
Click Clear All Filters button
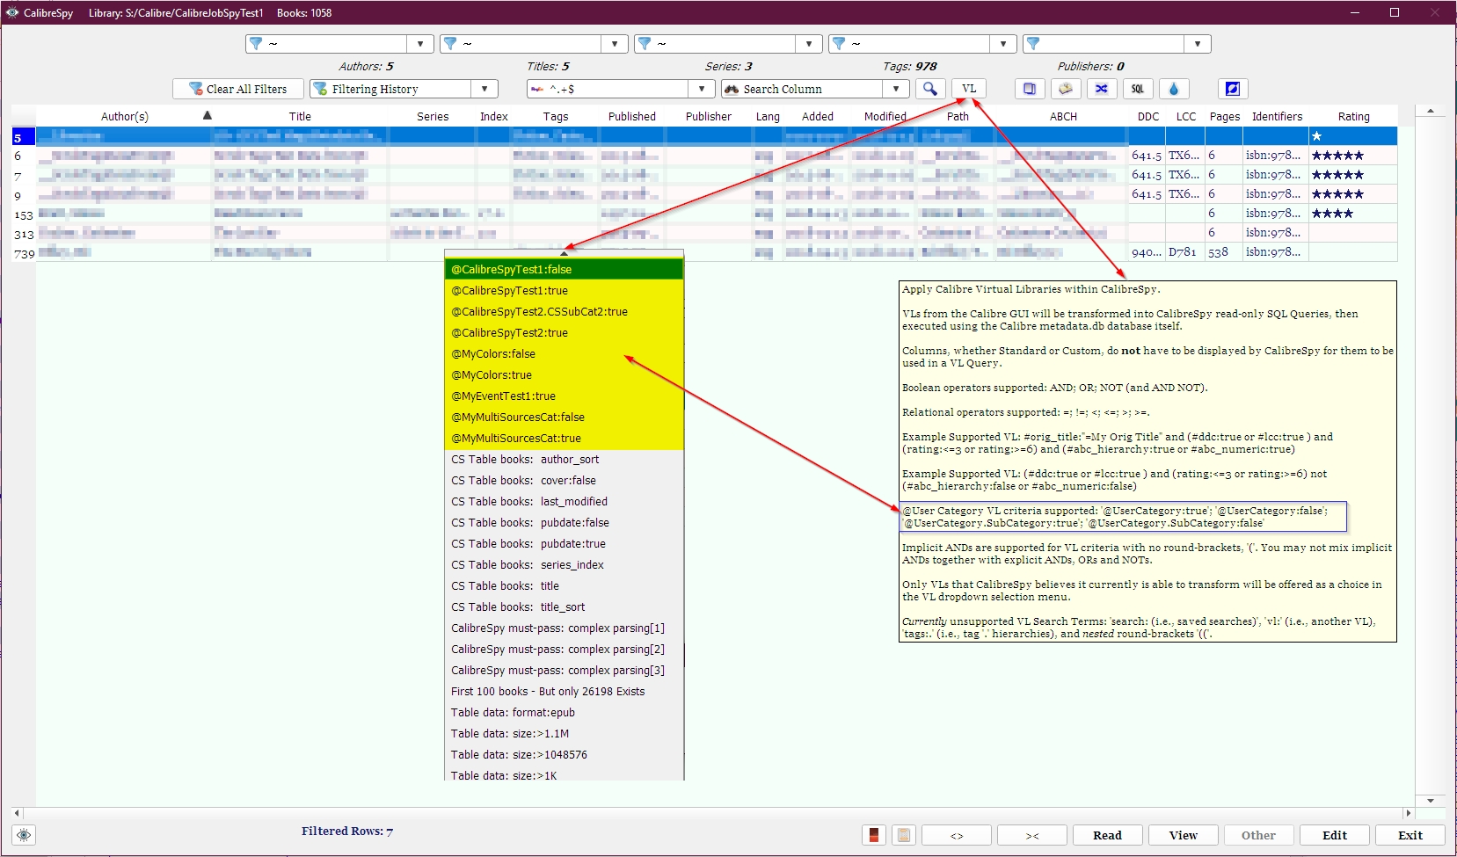[x=238, y=89]
